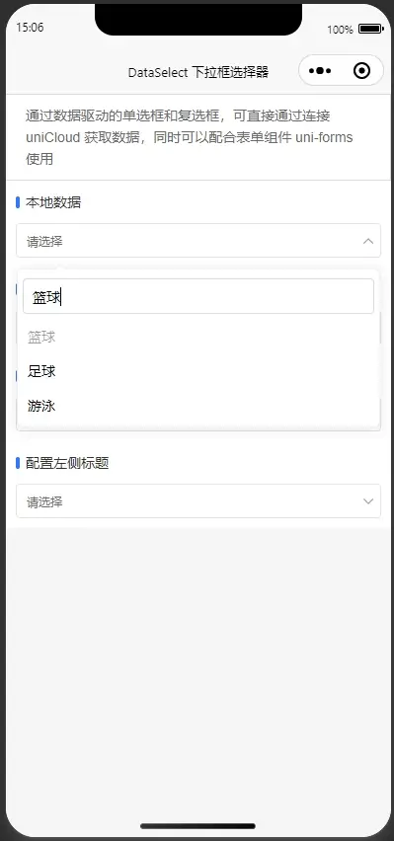Close the mini program via the target circle icon

click(x=362, y=71)
